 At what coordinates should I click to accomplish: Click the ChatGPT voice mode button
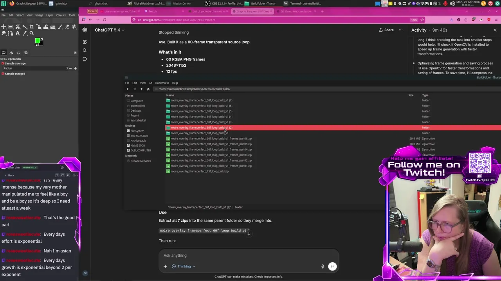[x=332, y=266]
